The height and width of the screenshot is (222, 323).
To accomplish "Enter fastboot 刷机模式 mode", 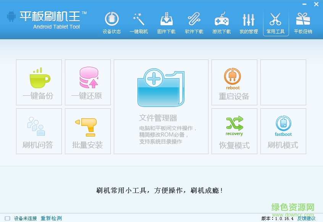I will pos(283,131).
